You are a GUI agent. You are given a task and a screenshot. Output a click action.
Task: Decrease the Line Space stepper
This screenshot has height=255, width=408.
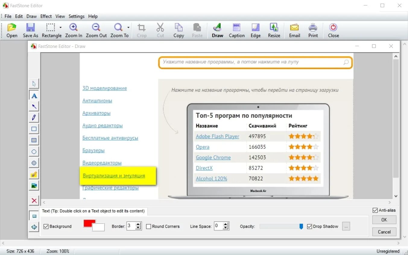pyautogui.click(x=226, y=228)
